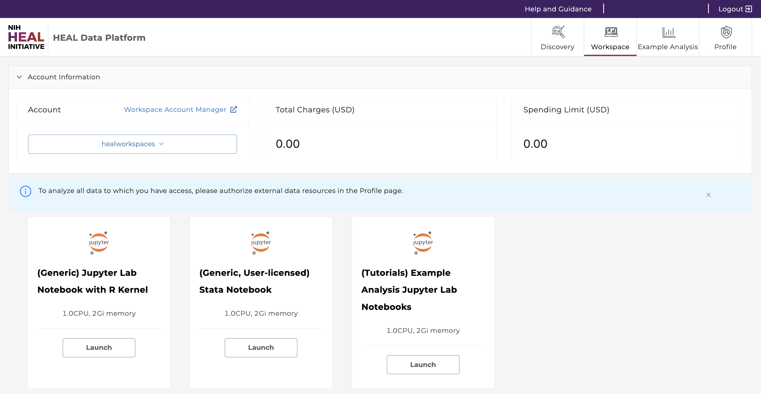
Task: Launch the Generic Jupyter Lab R Kernel notebook
Action: click(99, 347)
